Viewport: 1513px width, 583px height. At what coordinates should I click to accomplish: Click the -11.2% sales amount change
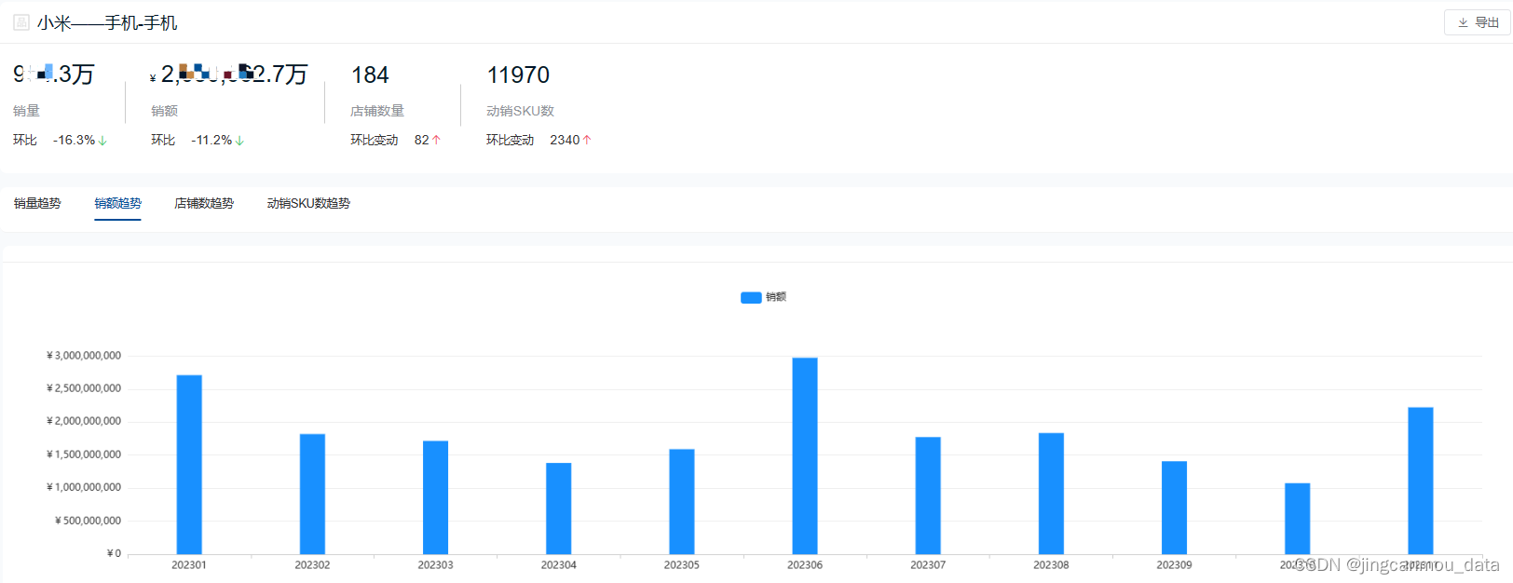211,140
